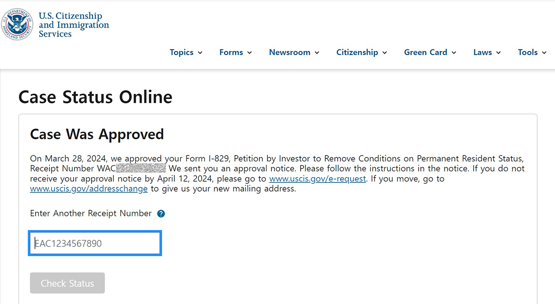Expand the Newsroom chevron arrow
Viewport: 555px width, 304px height.
[x=317, y=53]
